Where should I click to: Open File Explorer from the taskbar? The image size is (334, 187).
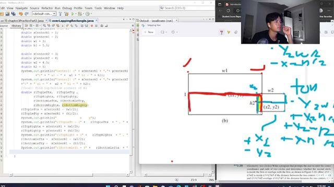155,186
